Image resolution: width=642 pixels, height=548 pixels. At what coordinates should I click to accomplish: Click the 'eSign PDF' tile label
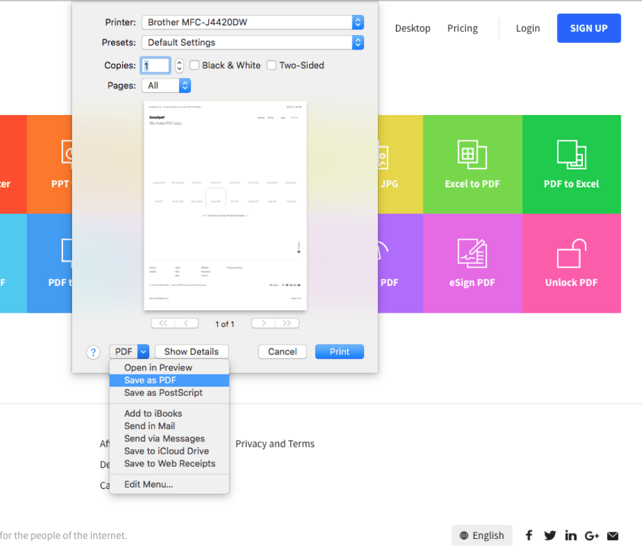coord(472,283)
